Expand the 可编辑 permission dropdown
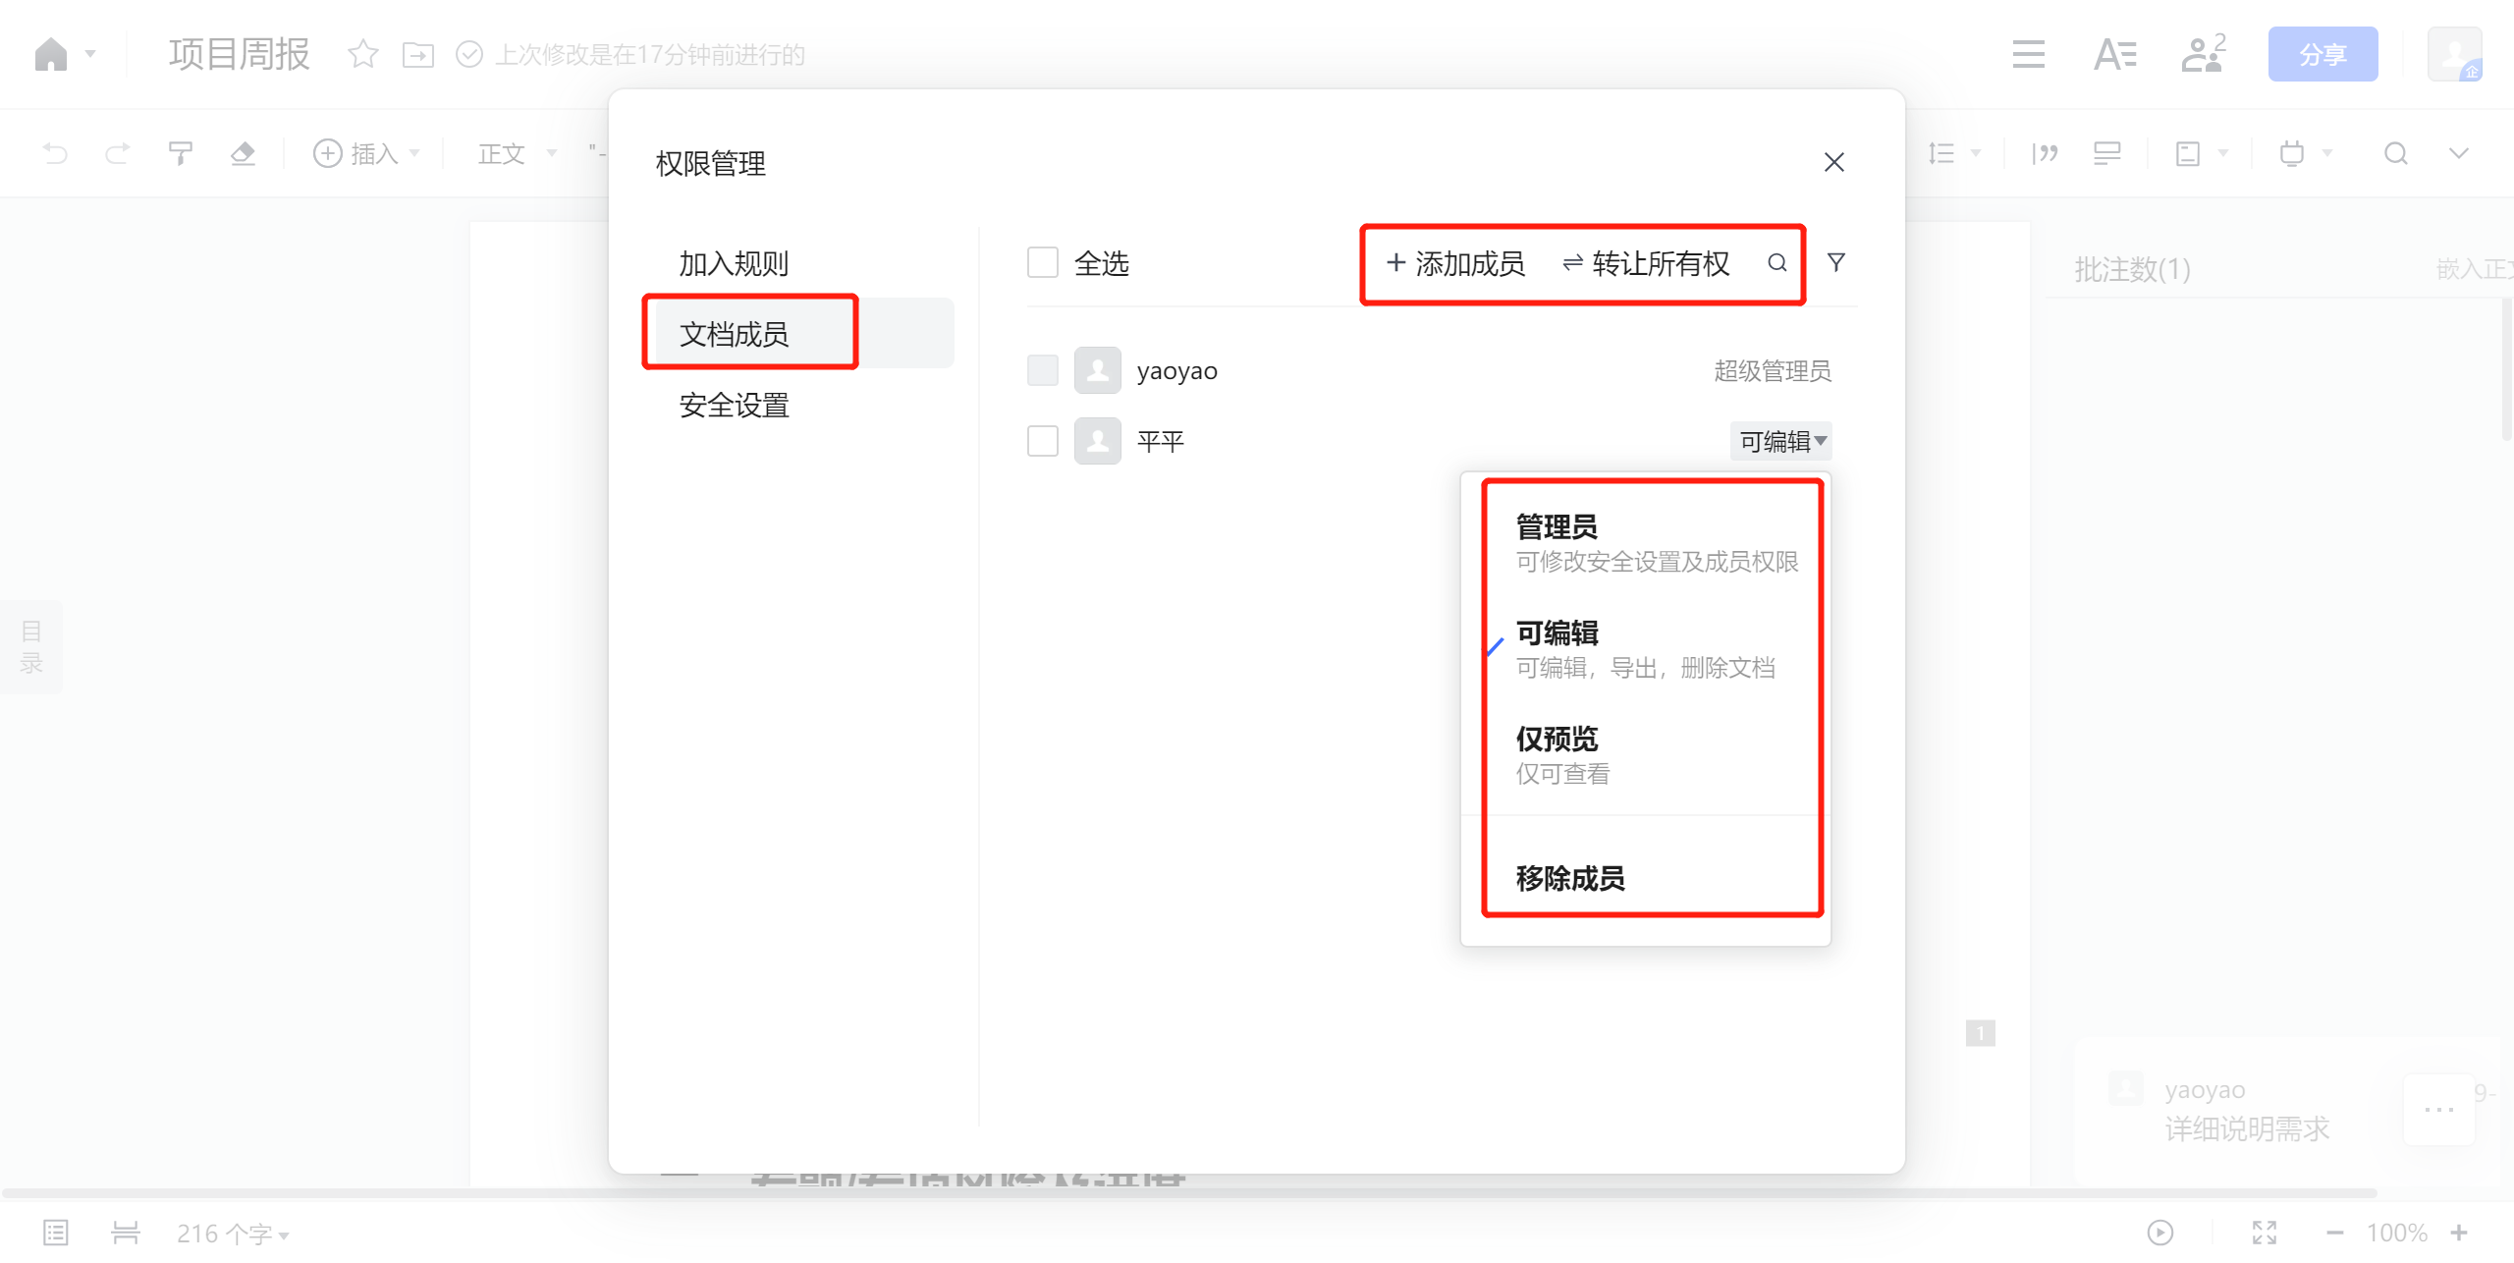 1781,441
